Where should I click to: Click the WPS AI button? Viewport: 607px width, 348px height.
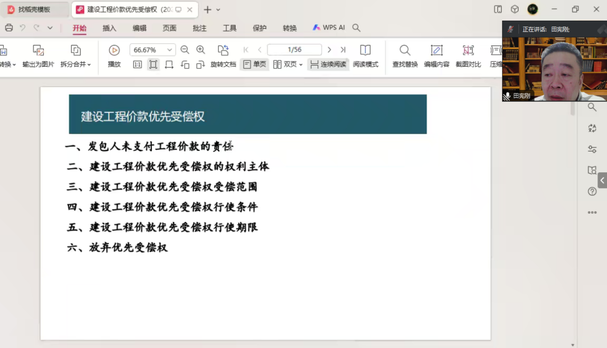(329, 28)
